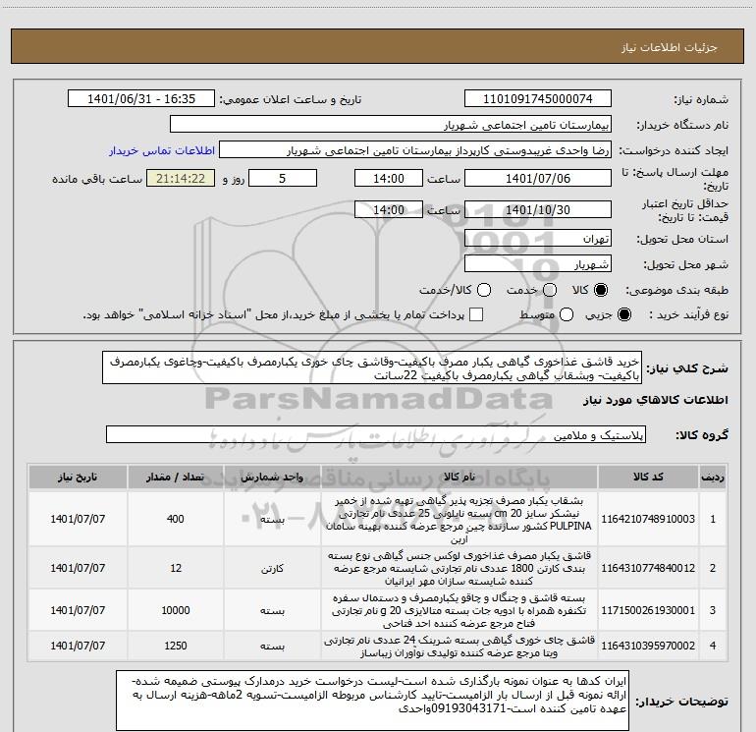Click the کارتن unit cell

pos(272,569)
